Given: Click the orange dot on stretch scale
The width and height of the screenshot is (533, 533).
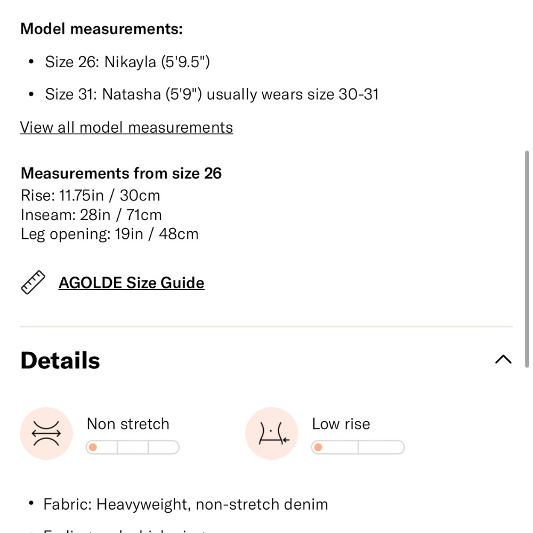Looking at the screenshot, I should 93,447.
